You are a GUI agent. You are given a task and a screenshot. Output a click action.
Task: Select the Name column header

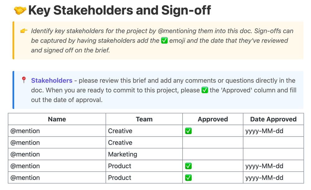point(57,119)
